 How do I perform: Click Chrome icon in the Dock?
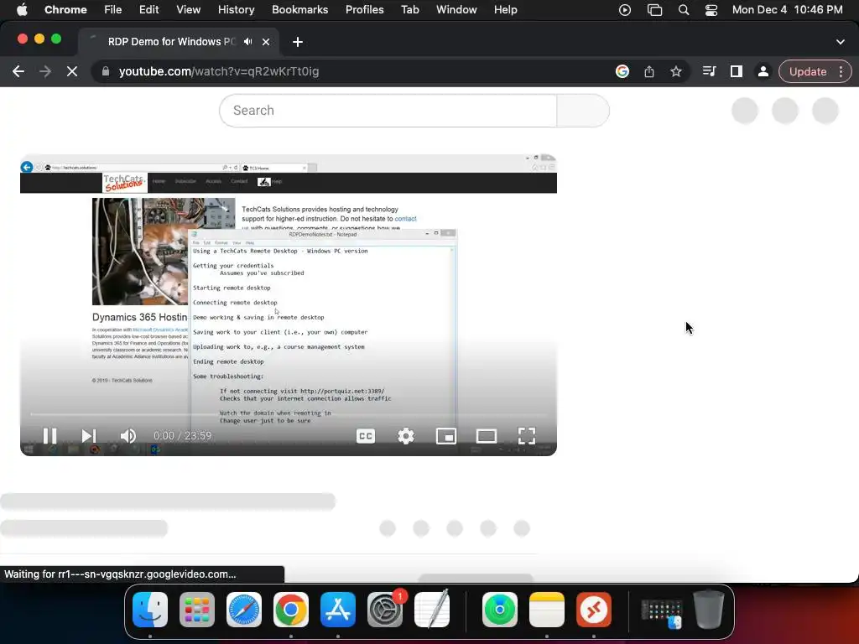tap(291, 610)
